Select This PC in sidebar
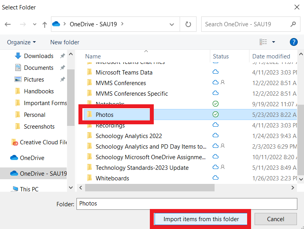 (29, 189)
